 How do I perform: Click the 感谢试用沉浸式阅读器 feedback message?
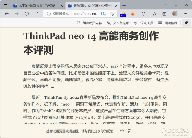81,131
